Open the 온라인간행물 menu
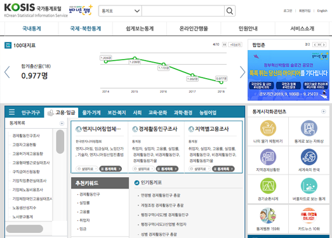Viewport: 332px width, 238px height. 194,29
